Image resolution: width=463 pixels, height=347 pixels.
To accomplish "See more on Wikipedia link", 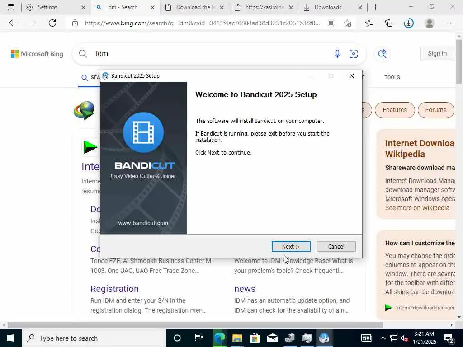I will point(417,208).
